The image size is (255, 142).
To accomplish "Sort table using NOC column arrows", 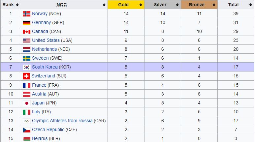I will (x=104, y=5).
